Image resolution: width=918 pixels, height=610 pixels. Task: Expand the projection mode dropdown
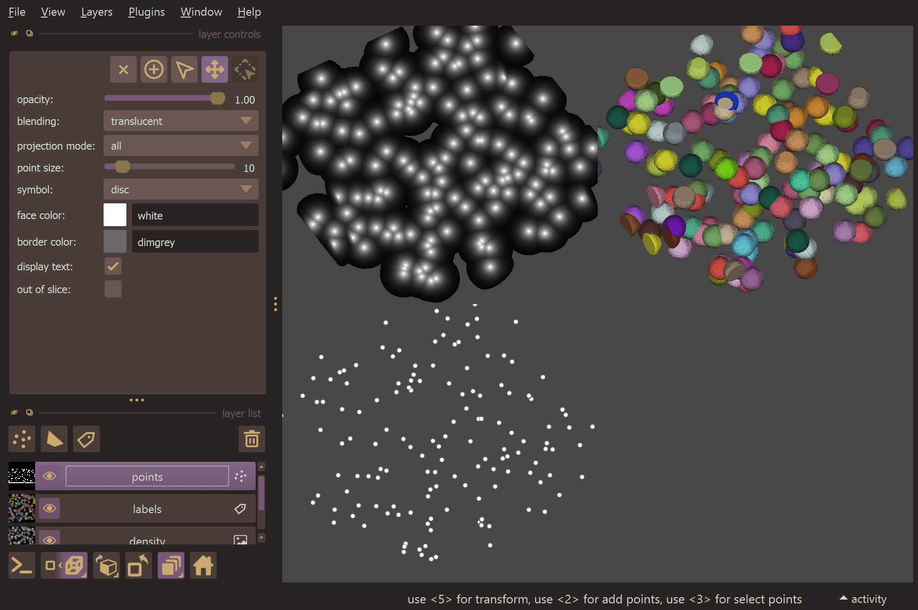181,146
